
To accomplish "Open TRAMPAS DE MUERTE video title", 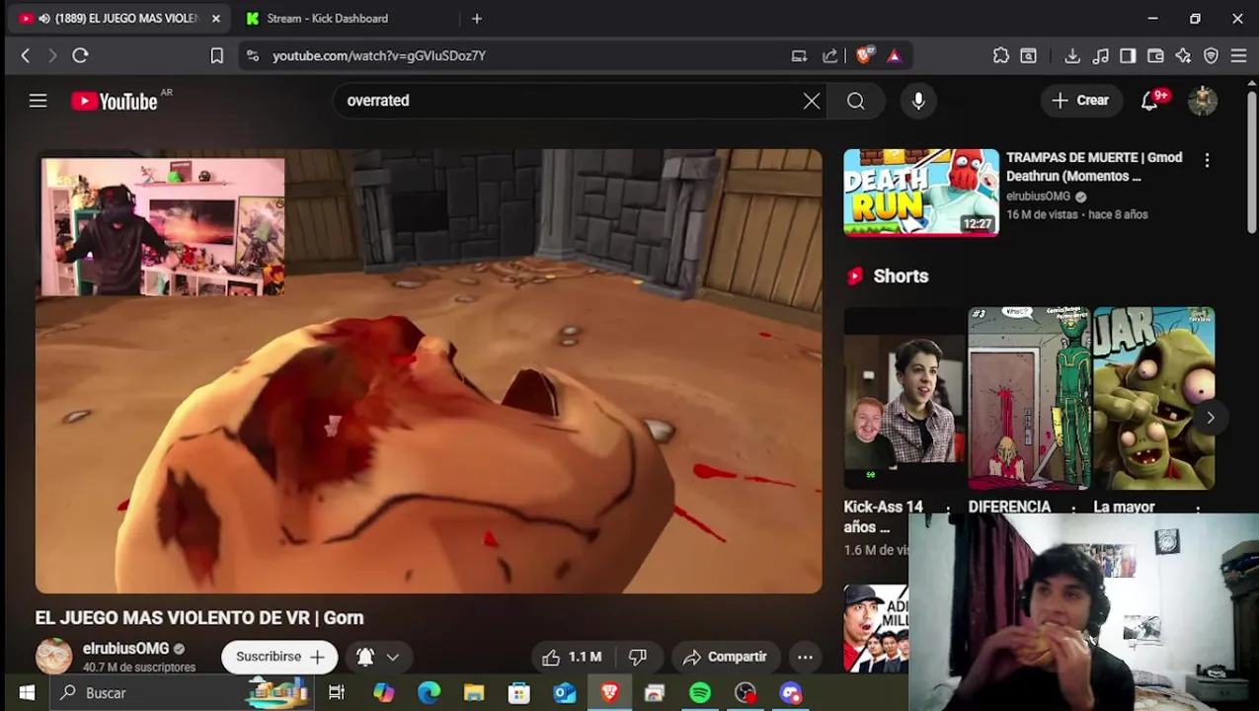I will tap(1094, 167).
